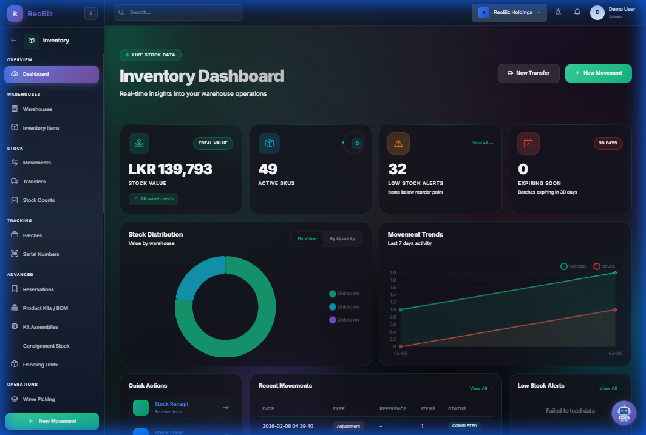646x435 pixels.
Task: Collapse the sidebar with the chevron
Action: coord(90,13)
